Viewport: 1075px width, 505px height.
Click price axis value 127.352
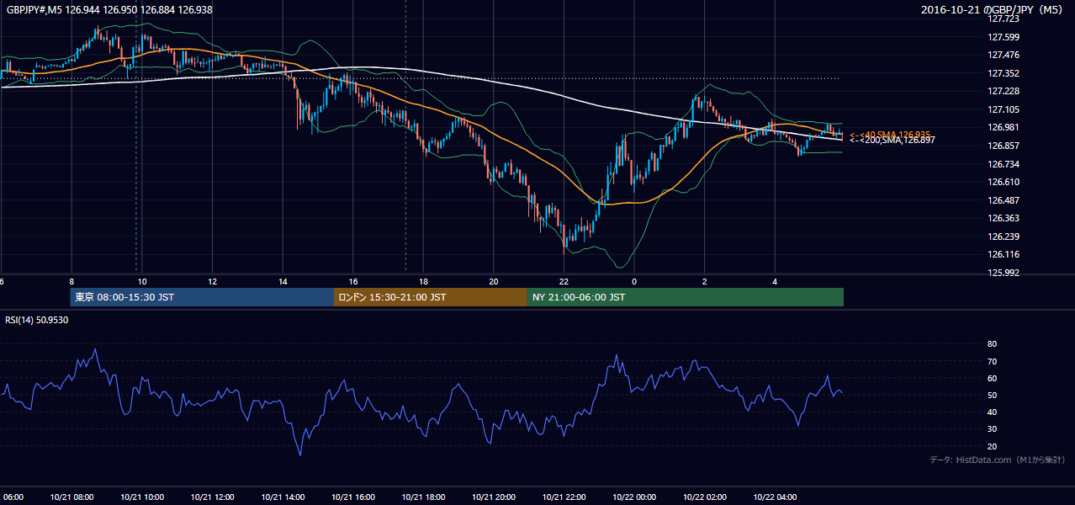pyautogui.click(x=1004, y=73)
